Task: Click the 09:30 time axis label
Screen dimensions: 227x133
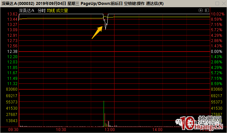Action: 13,130
